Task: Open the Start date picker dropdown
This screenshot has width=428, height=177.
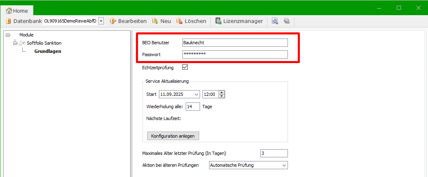Action: 196,94
